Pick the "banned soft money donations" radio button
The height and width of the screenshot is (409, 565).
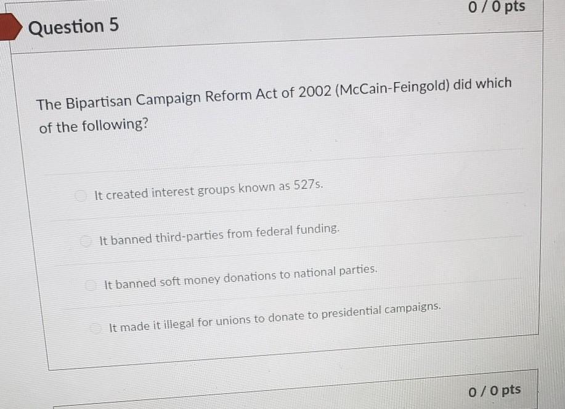pos(92,285)
